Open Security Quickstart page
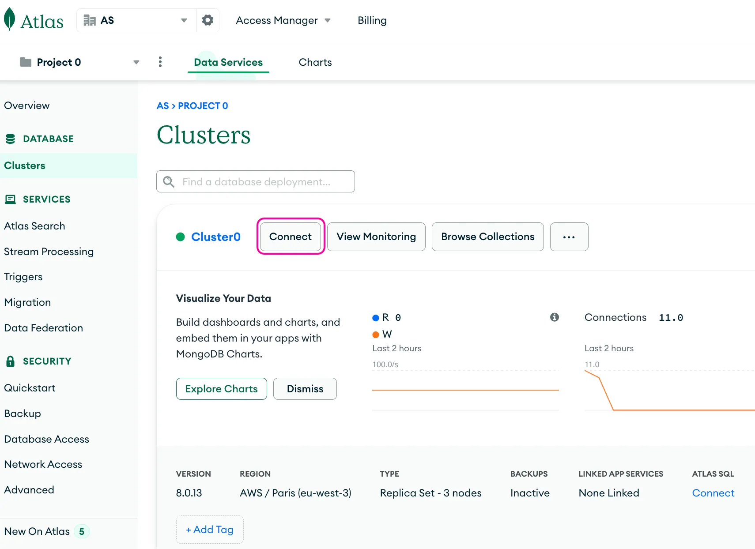Screen dimensions: 755x549 click(x=30, y=388)
